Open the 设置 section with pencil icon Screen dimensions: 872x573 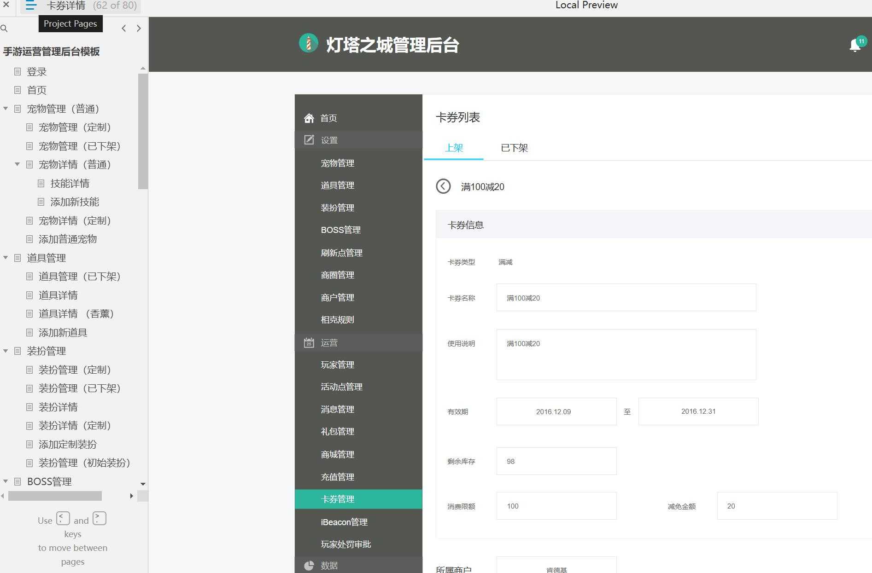(308, 139)
